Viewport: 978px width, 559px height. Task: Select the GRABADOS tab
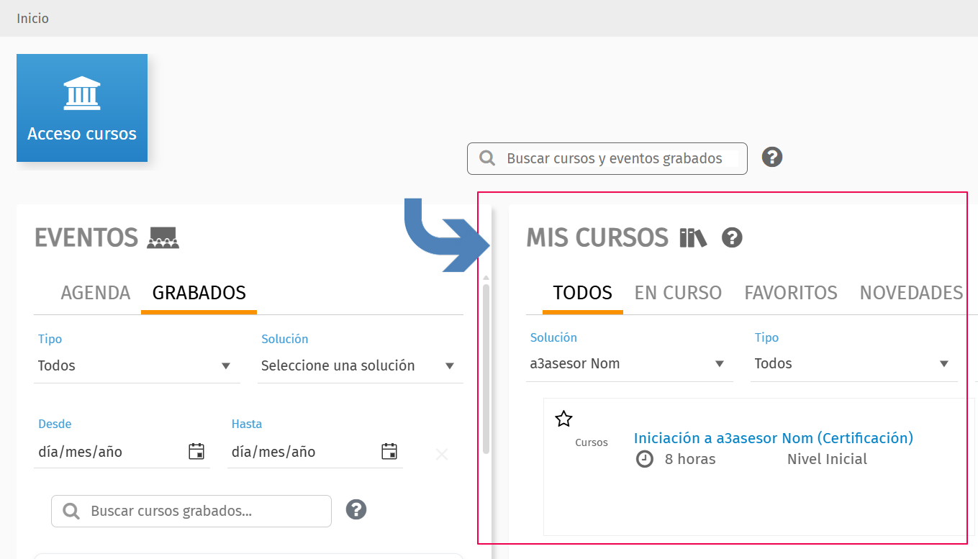click(199, 293)
